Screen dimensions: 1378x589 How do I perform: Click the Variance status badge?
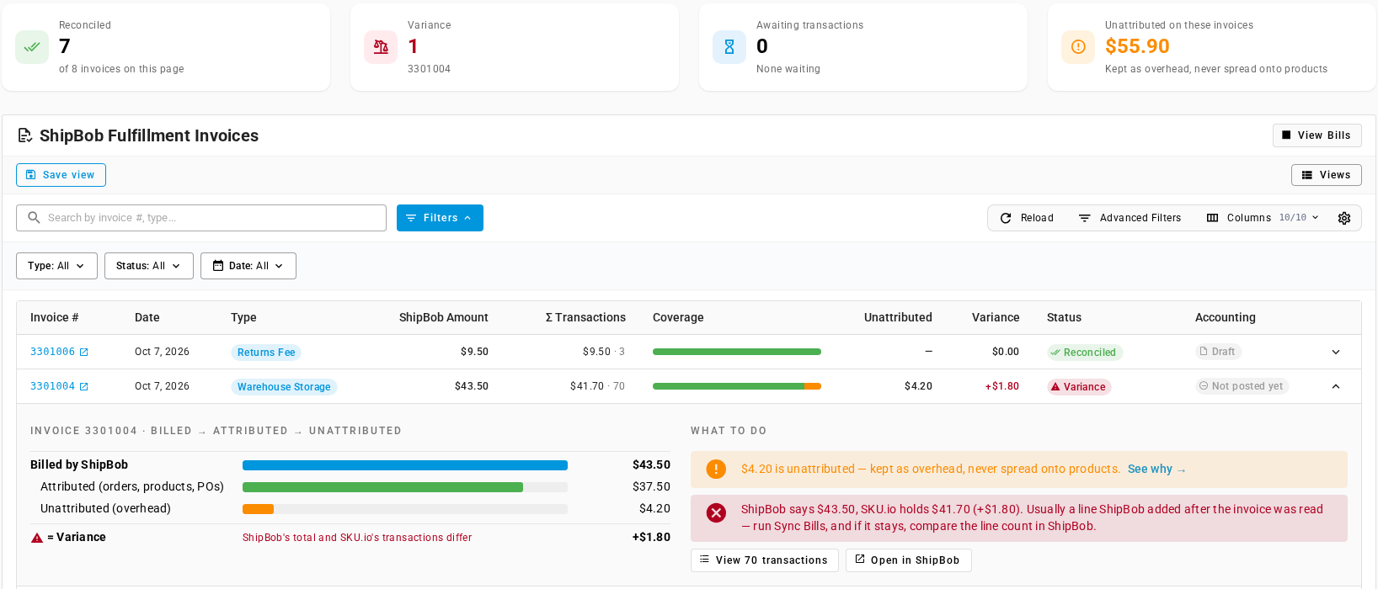click(x=1079, y=387)
